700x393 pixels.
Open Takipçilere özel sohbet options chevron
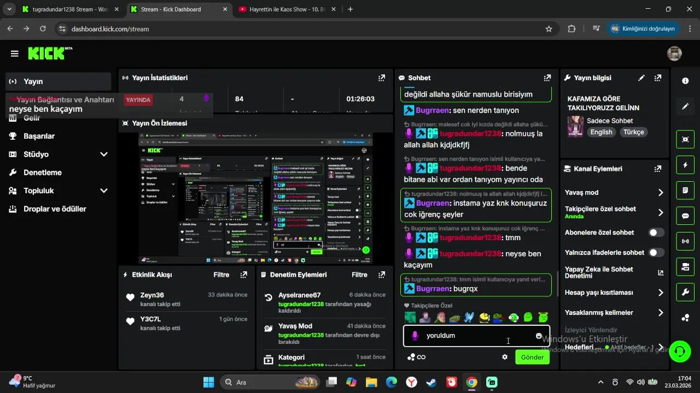[661, 213]
